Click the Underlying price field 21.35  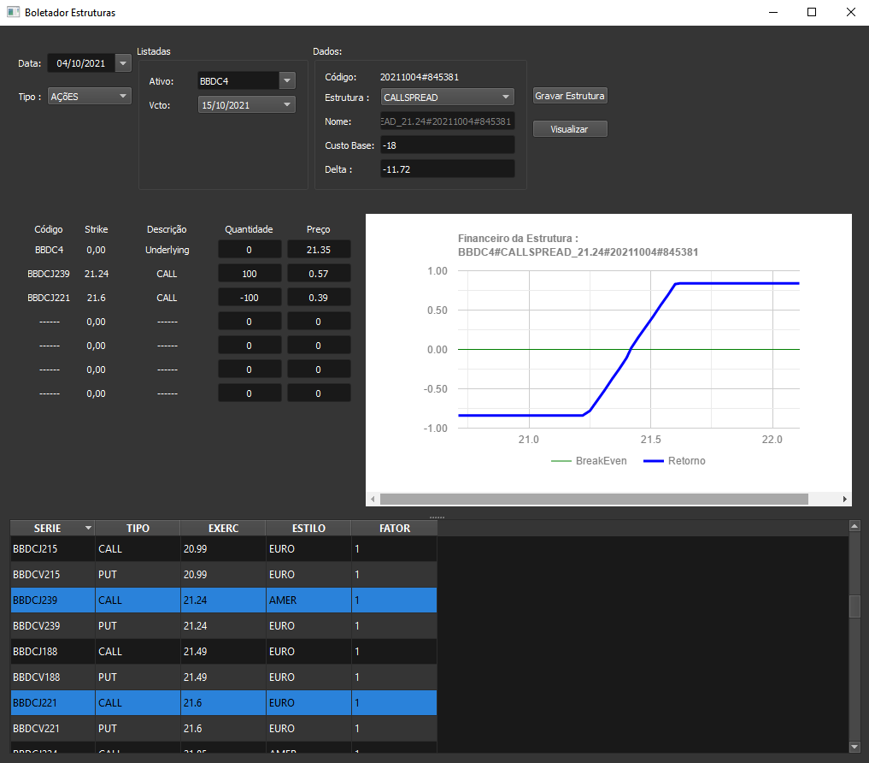[x=319, y=250]
